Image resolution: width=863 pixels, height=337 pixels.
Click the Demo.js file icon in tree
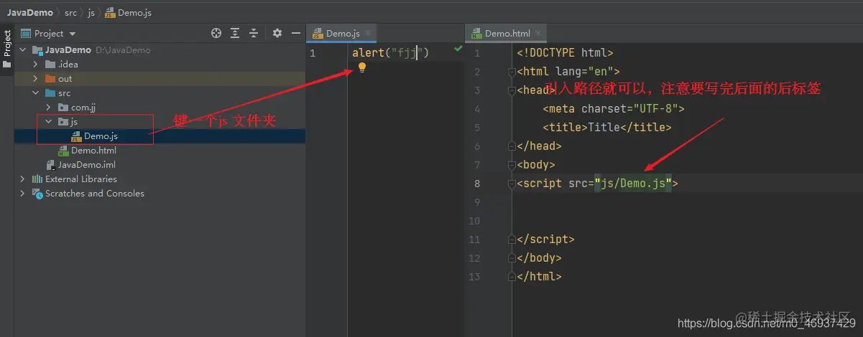76,136
